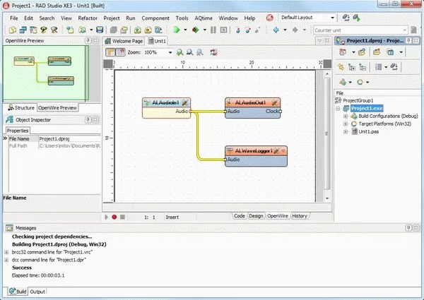Screen dimensions: 424x300
Task: Click the ALAudioIn1 component settings icon
Action: click(x=184, y=102)
